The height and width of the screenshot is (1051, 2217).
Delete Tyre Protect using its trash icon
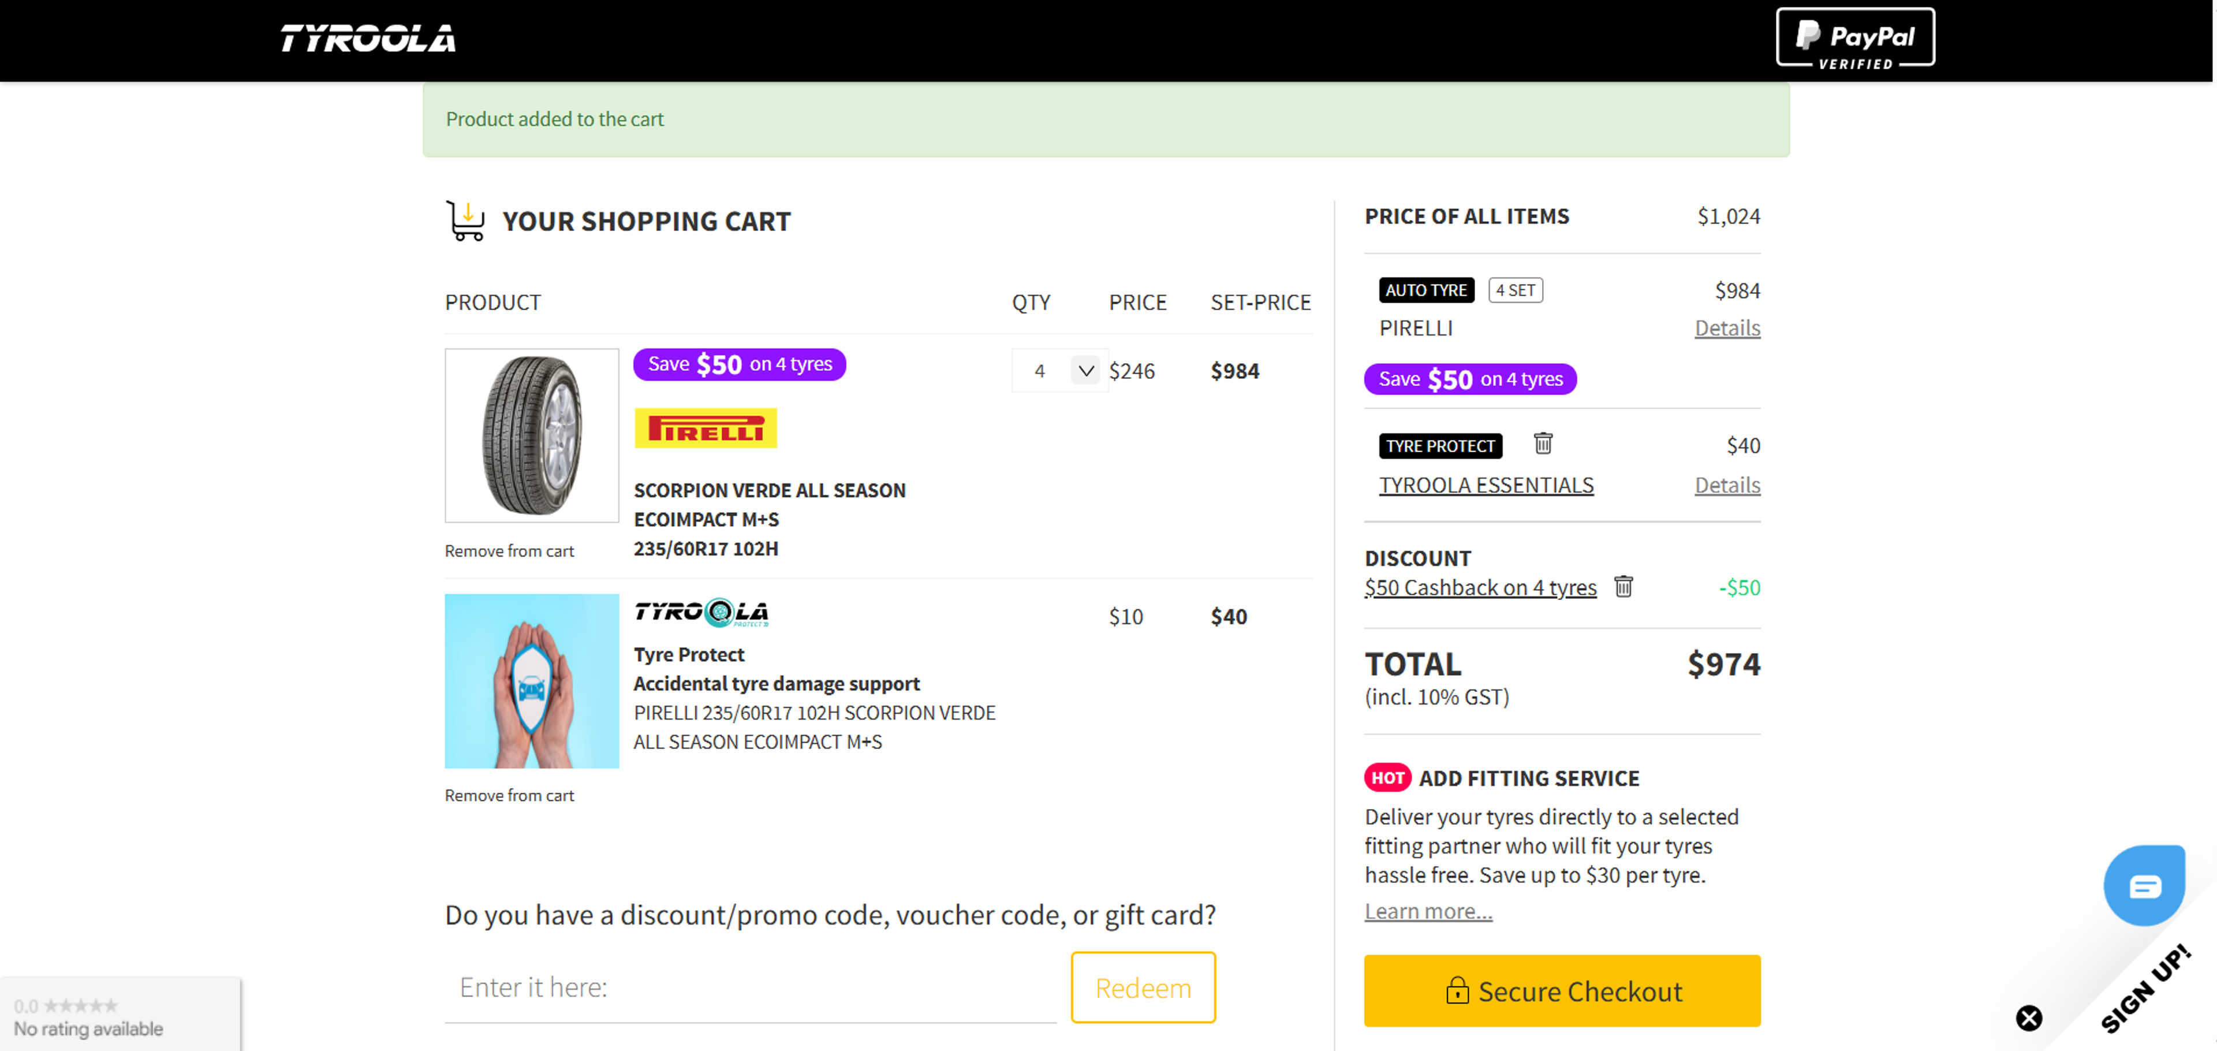1542,443
